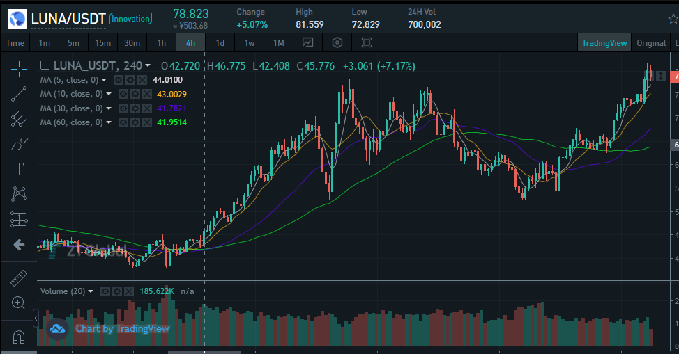Switch to the 30m interval
Viewport: 679px width, 354px height.
pyautogui.click(x=132, y=43)
